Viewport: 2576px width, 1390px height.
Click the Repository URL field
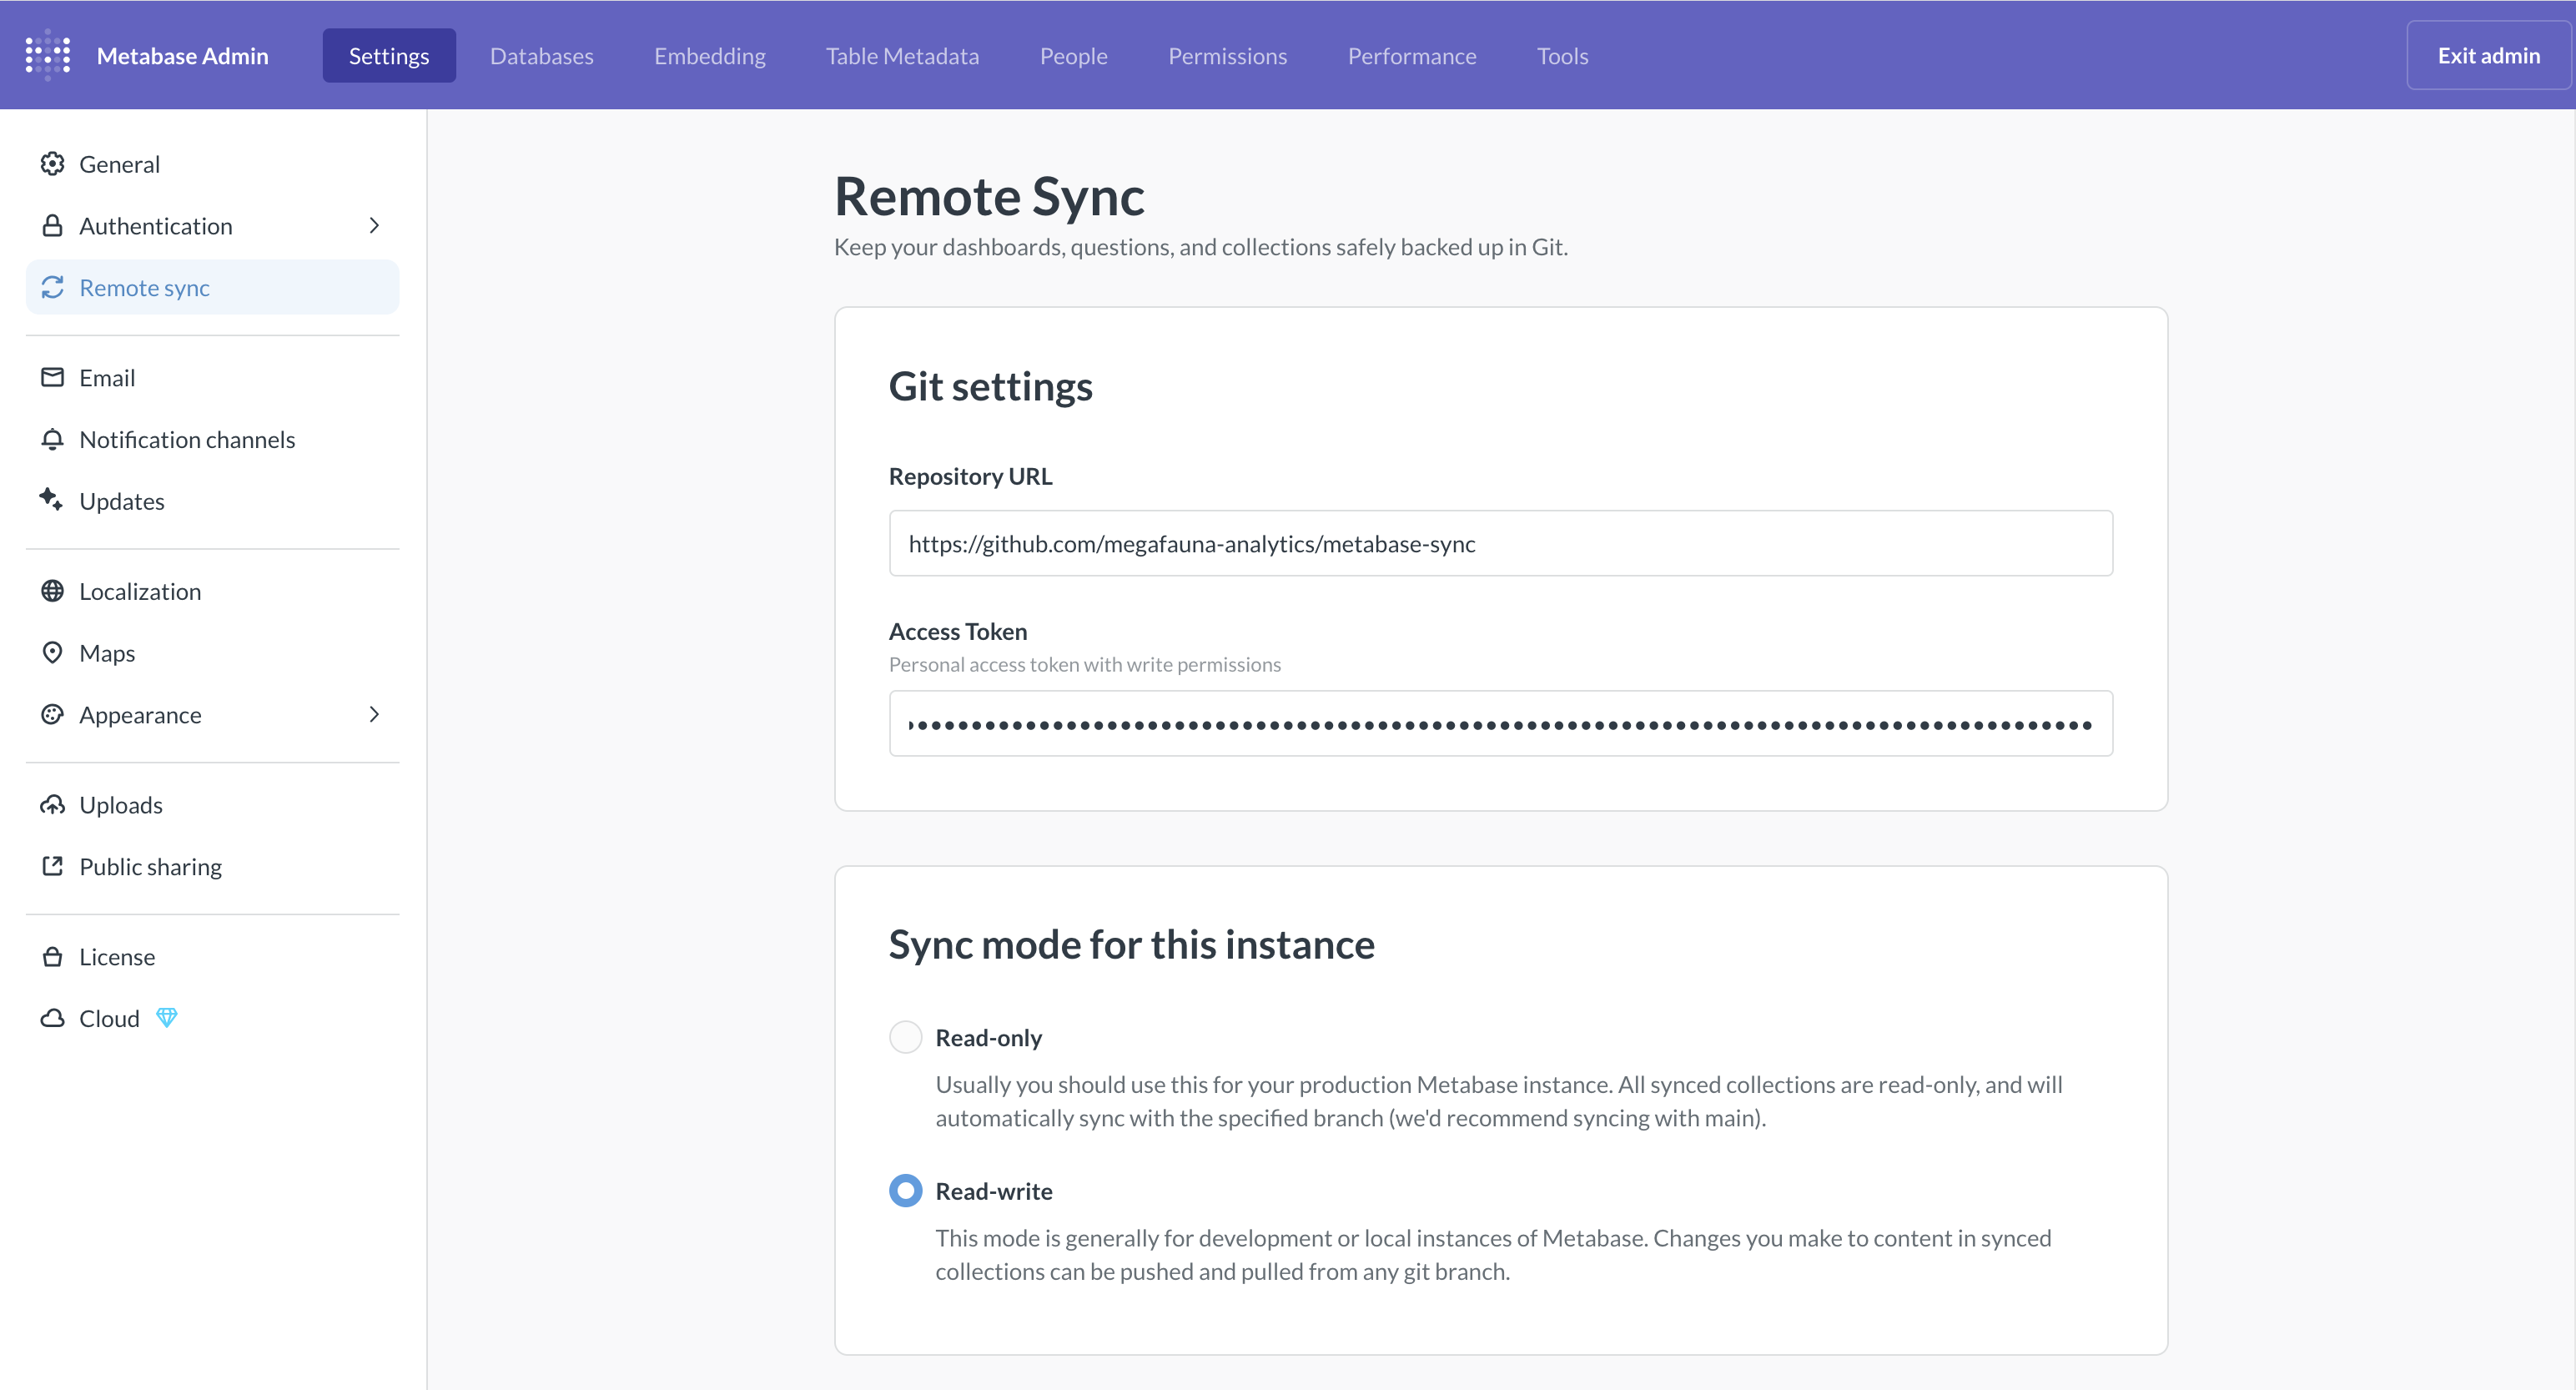tap(1500, 543)
